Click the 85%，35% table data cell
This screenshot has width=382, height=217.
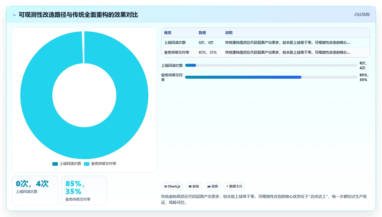click(x=208, y=52)
